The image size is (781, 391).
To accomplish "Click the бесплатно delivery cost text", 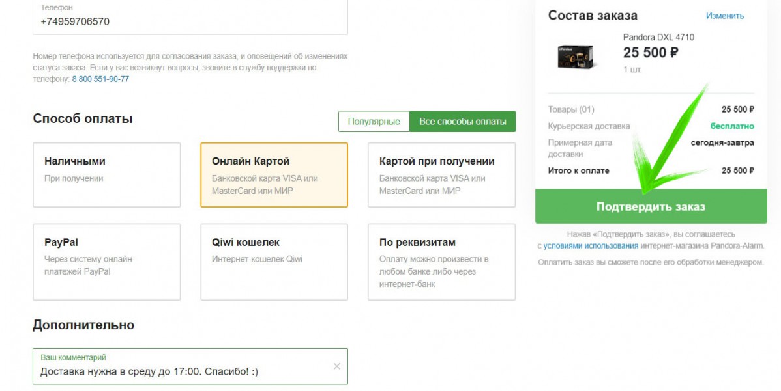I will click(732, 126).
